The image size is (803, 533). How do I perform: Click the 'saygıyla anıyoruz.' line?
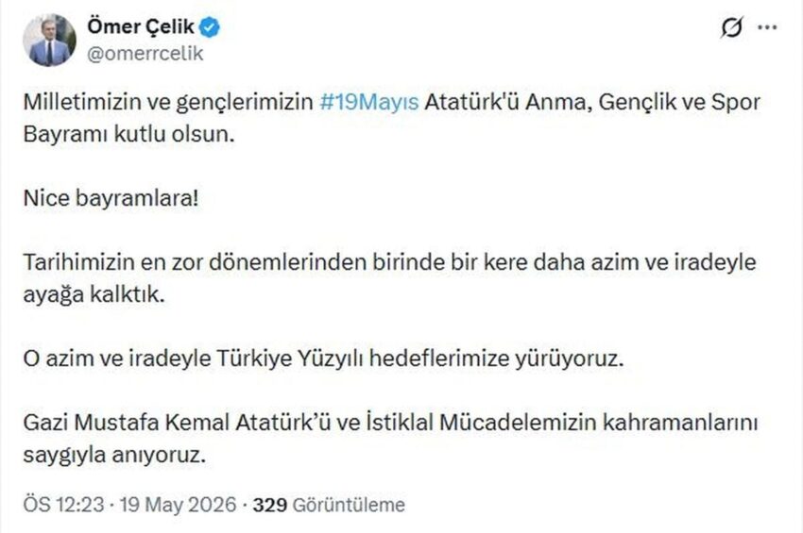114,455
